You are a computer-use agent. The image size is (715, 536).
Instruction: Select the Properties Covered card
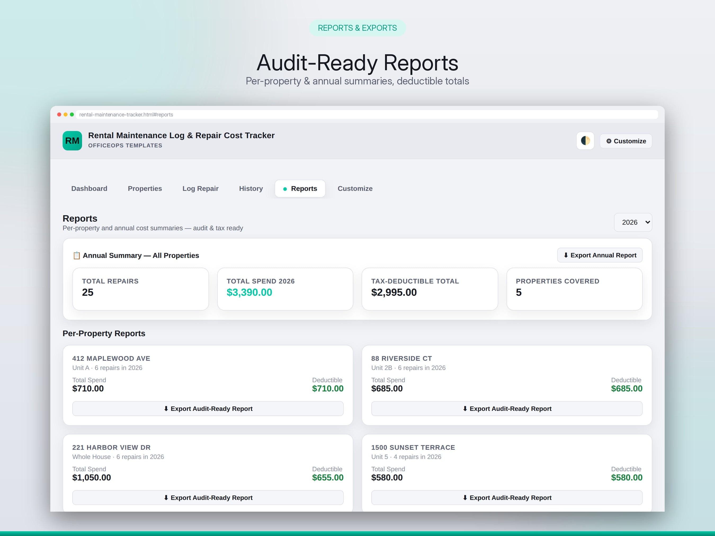574,289
